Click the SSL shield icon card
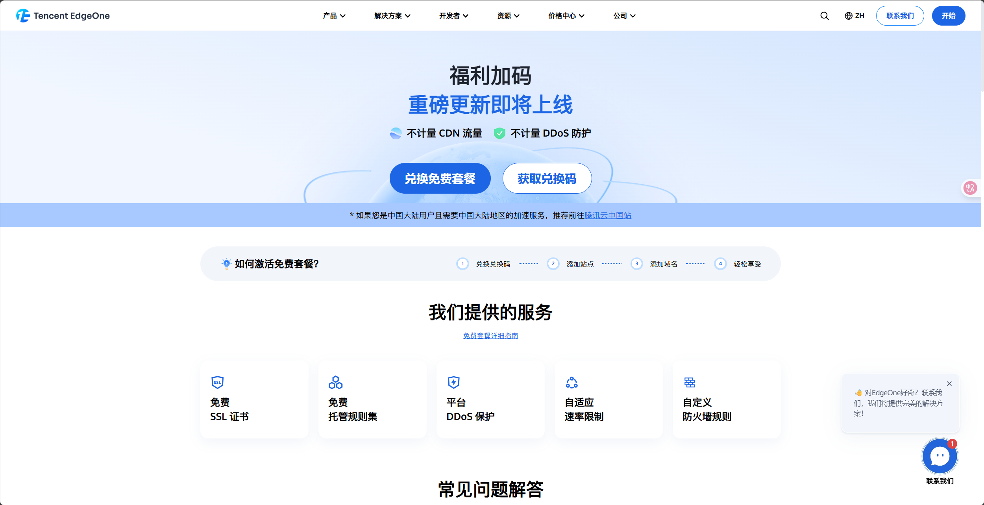Screen dimensions: 984x505 coord(217,382)
